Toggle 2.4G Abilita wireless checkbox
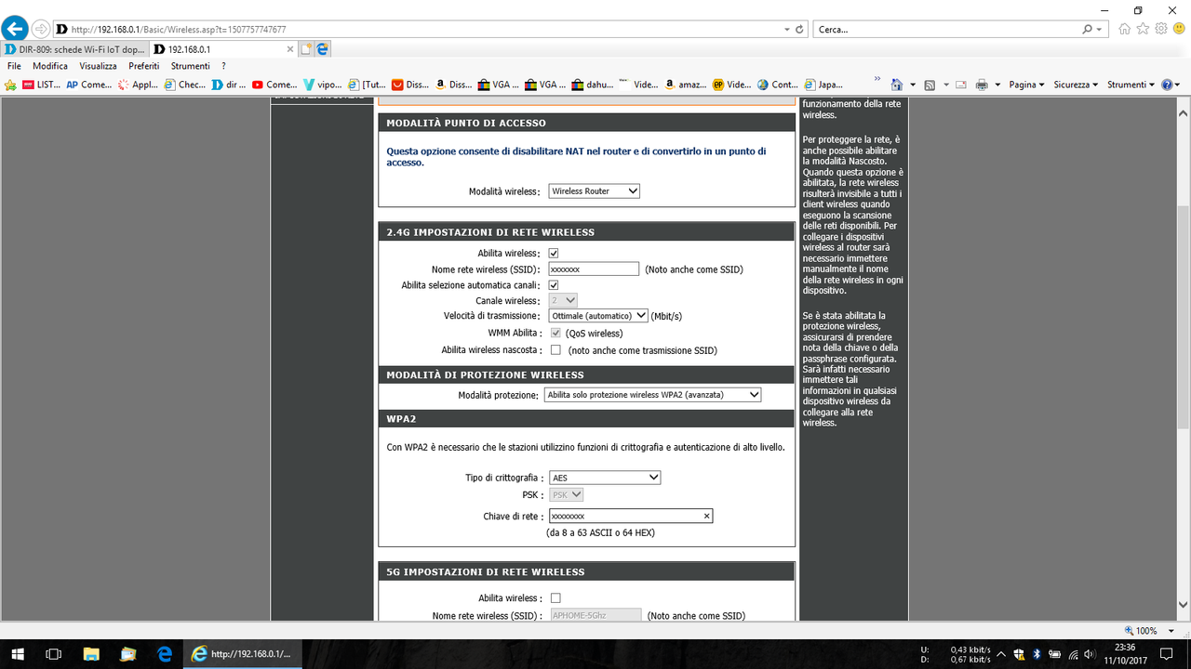This screenshot has height=669, width=1191. [554, 253]
